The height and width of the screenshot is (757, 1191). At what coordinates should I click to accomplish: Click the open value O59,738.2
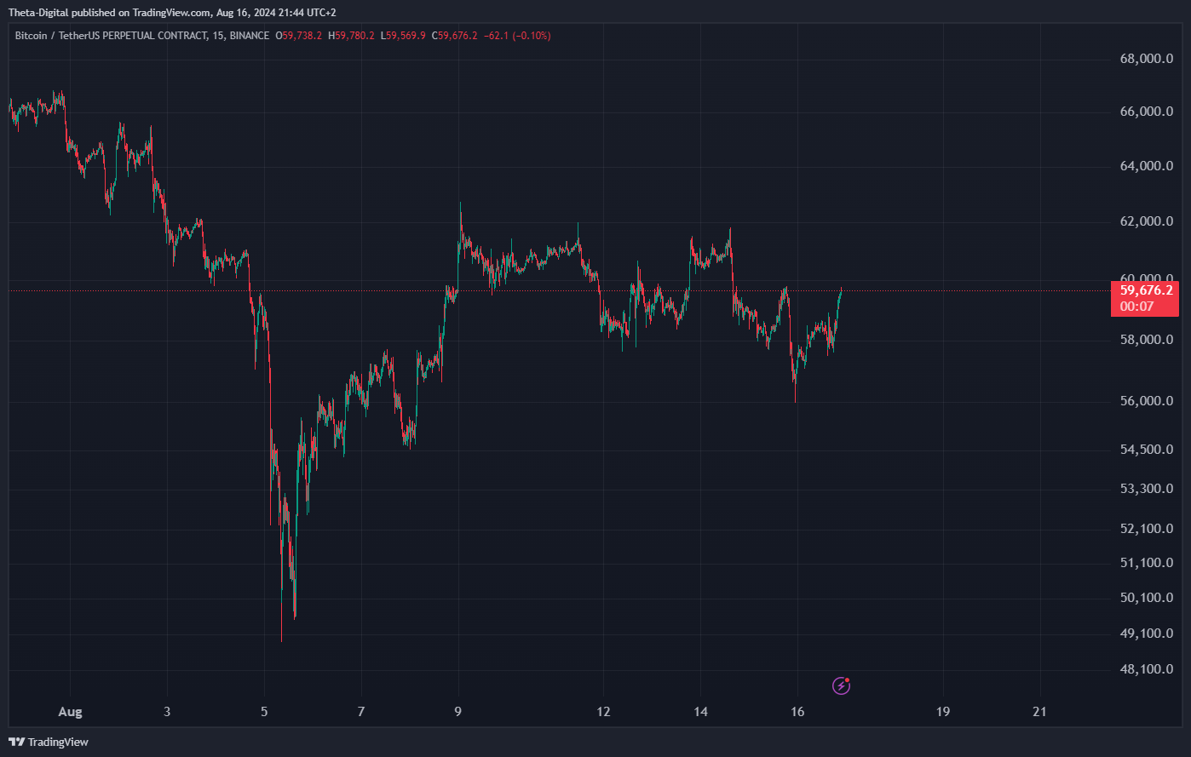tap(298, 36)
